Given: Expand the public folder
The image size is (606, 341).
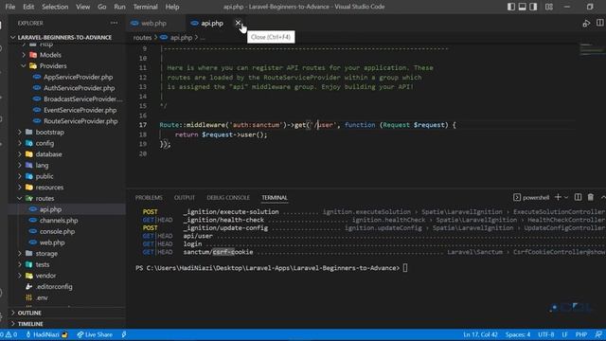Looking at the screenshot, I should [x=45, y=176].
